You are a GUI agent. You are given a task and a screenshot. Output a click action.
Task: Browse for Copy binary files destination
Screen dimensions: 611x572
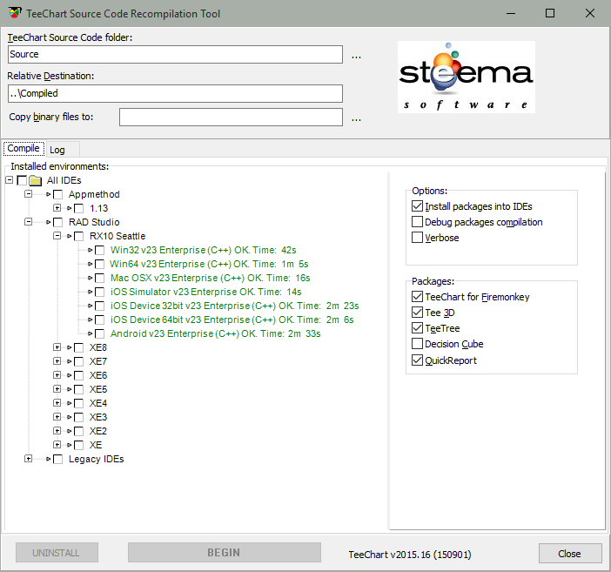356,119
